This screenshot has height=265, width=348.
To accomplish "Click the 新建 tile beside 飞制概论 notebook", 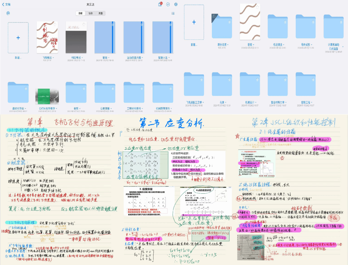I will pos(18,37).
